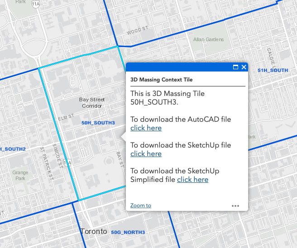Select the 50H_SOUTH3 tile label on map
This screenshot has width=297, height=248.
tap(98, 123)
